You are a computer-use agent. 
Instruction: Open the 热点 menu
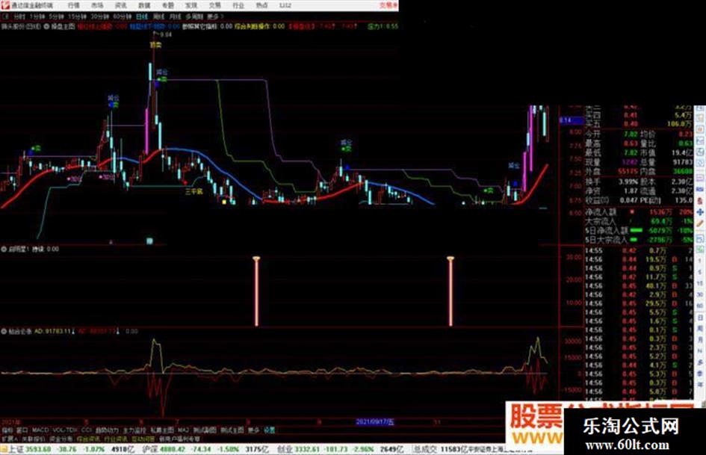pyautogui.click(x=261, y=5)
